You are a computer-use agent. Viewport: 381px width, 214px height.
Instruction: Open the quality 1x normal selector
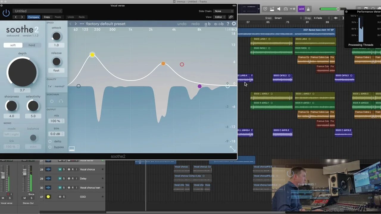56,86
